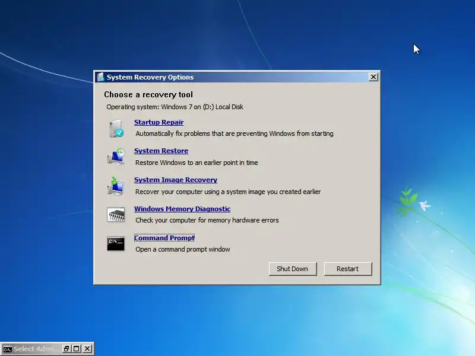The height and width of the screenshot is (356, 475).
Task: Click the System Image Recovery icon
Action: pyautogui.click(x=115, y=186)
